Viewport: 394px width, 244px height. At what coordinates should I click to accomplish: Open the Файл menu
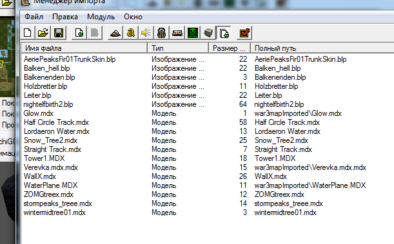click(x=34, y=17)
